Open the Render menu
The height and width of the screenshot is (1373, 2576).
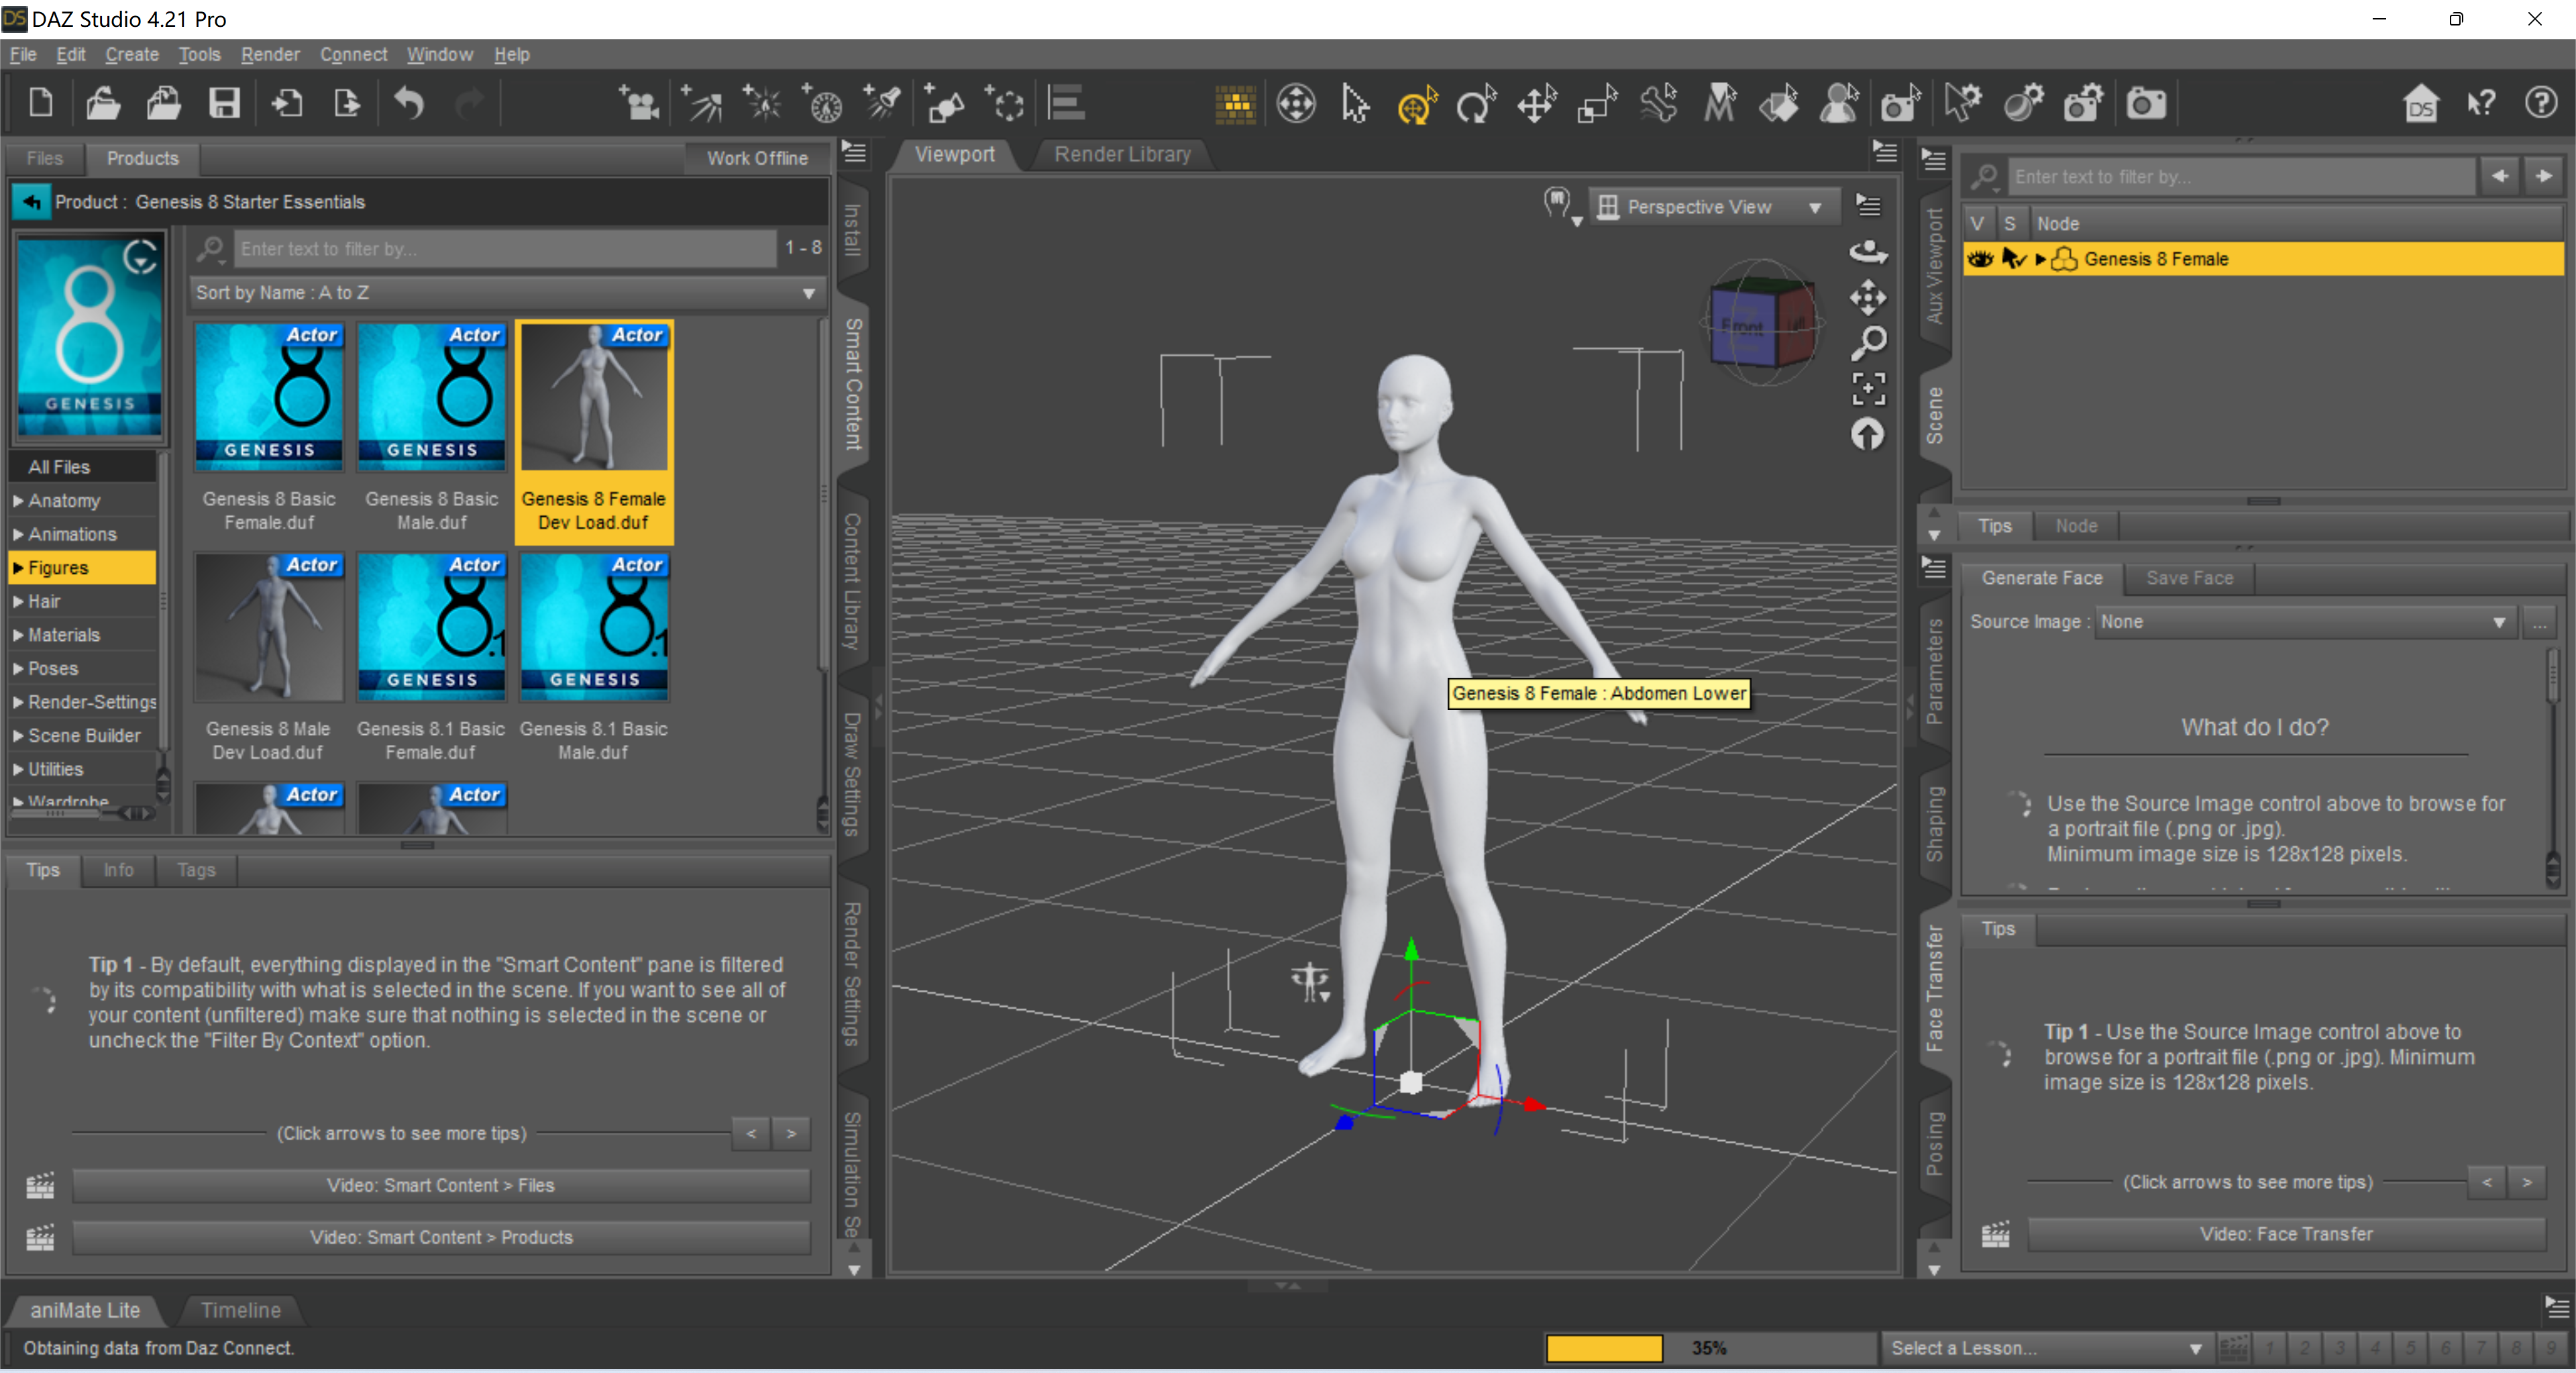[x=270, y=54]
